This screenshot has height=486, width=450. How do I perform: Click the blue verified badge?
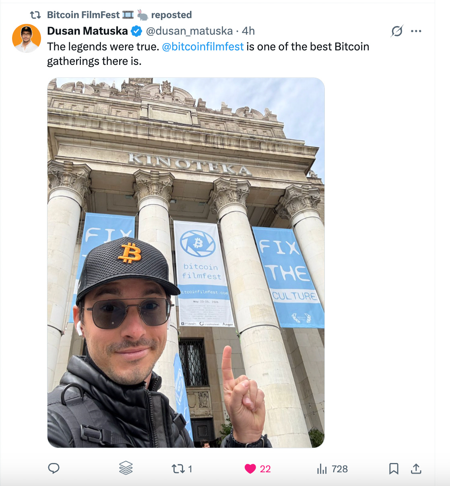pos(137,31)
